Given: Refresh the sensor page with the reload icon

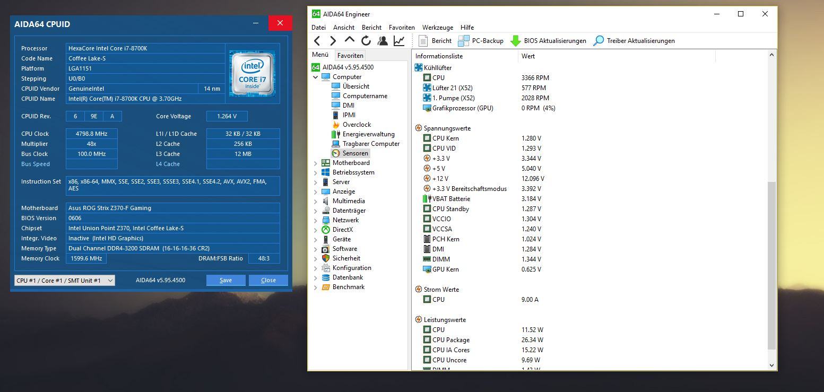Looking at the screenshot, I should (x=366, y=41).
